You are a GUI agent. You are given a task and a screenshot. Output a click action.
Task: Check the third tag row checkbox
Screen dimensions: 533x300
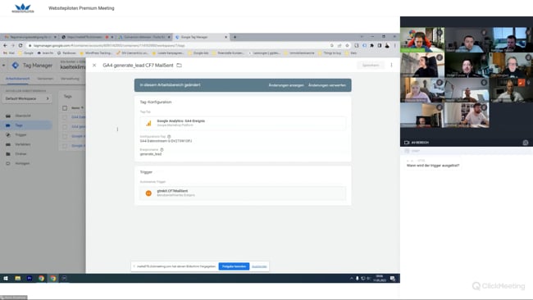65,136
